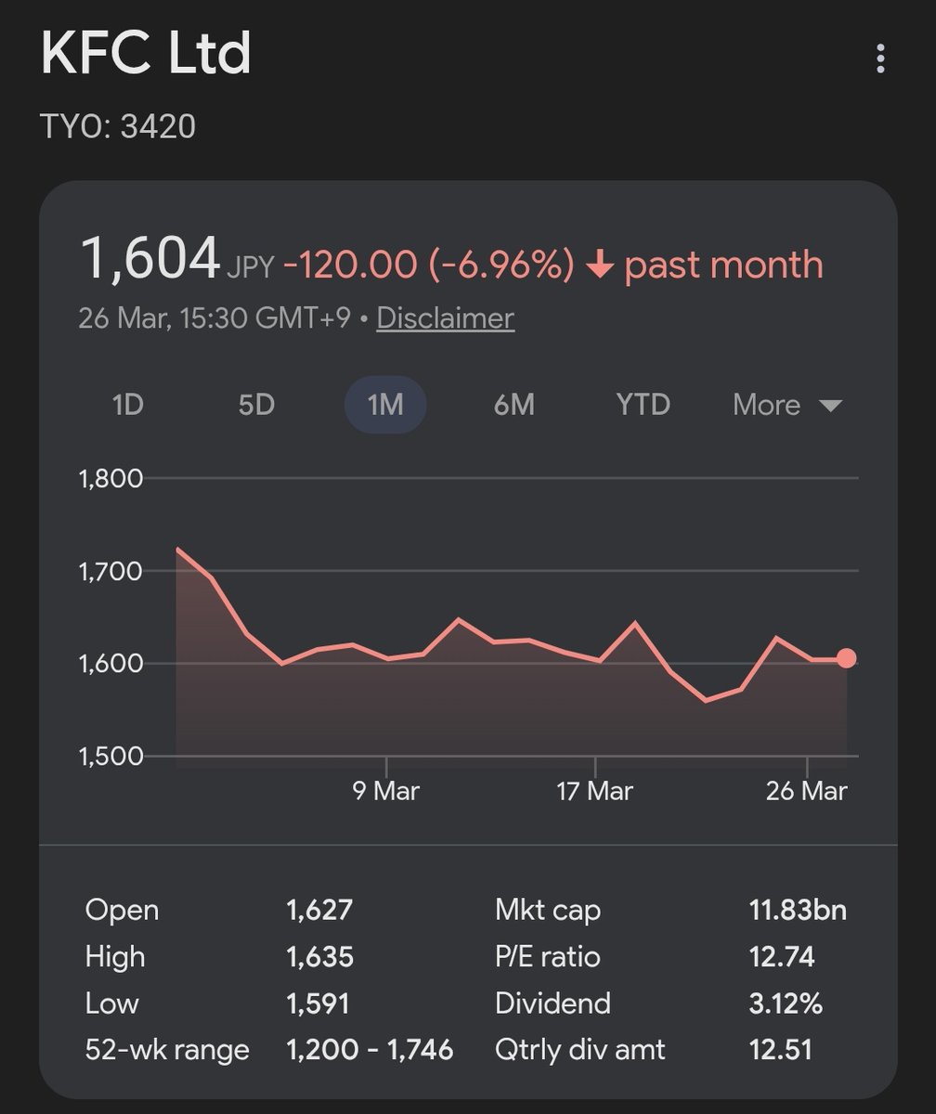Viewport: 936px width, 1114px height.
Task: Click the Dividend value 3.12%
Action: (x=786, y=1003)
